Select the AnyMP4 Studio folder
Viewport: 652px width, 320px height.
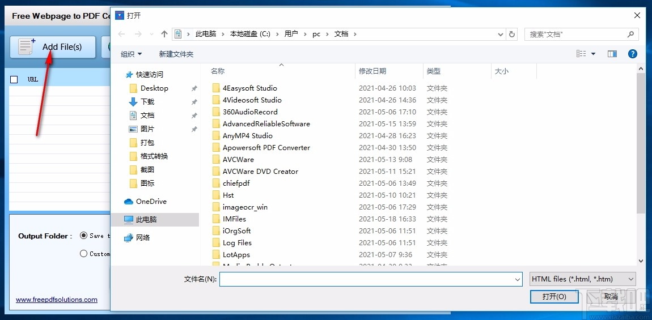tap(247, 136)
